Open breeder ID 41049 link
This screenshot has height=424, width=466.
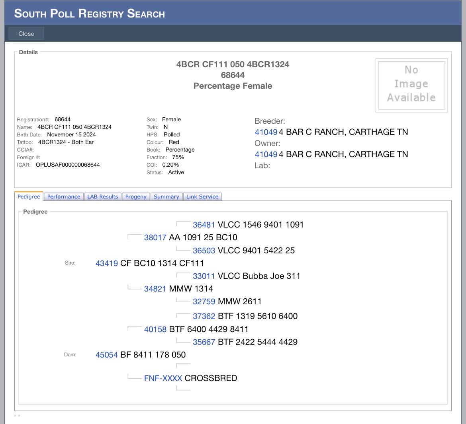pos(266,132)
